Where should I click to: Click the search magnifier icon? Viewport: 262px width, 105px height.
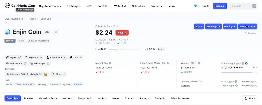click(232, 6)
